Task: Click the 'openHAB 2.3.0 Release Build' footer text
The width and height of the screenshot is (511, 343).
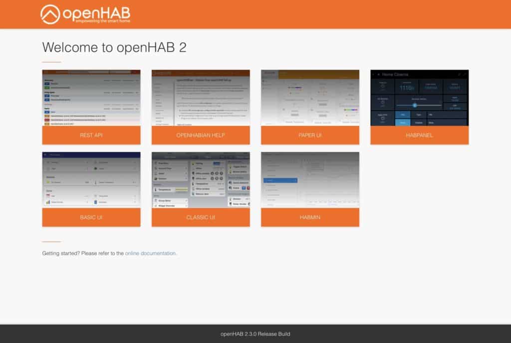Action: [x=255, y=334]
